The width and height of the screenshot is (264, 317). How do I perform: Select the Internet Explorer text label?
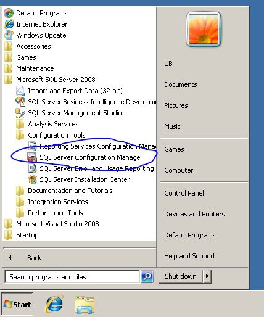click(x=42, y=24)
